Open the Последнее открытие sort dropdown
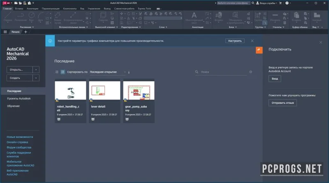This screenshot has width=329, height=183. pos(108,72)
